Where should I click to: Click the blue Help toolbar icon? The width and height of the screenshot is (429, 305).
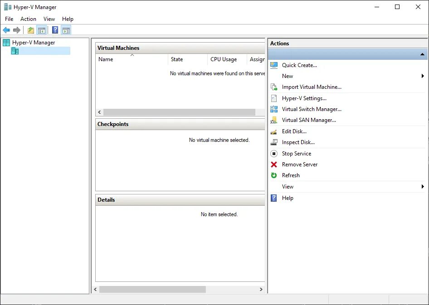[55, 30]
